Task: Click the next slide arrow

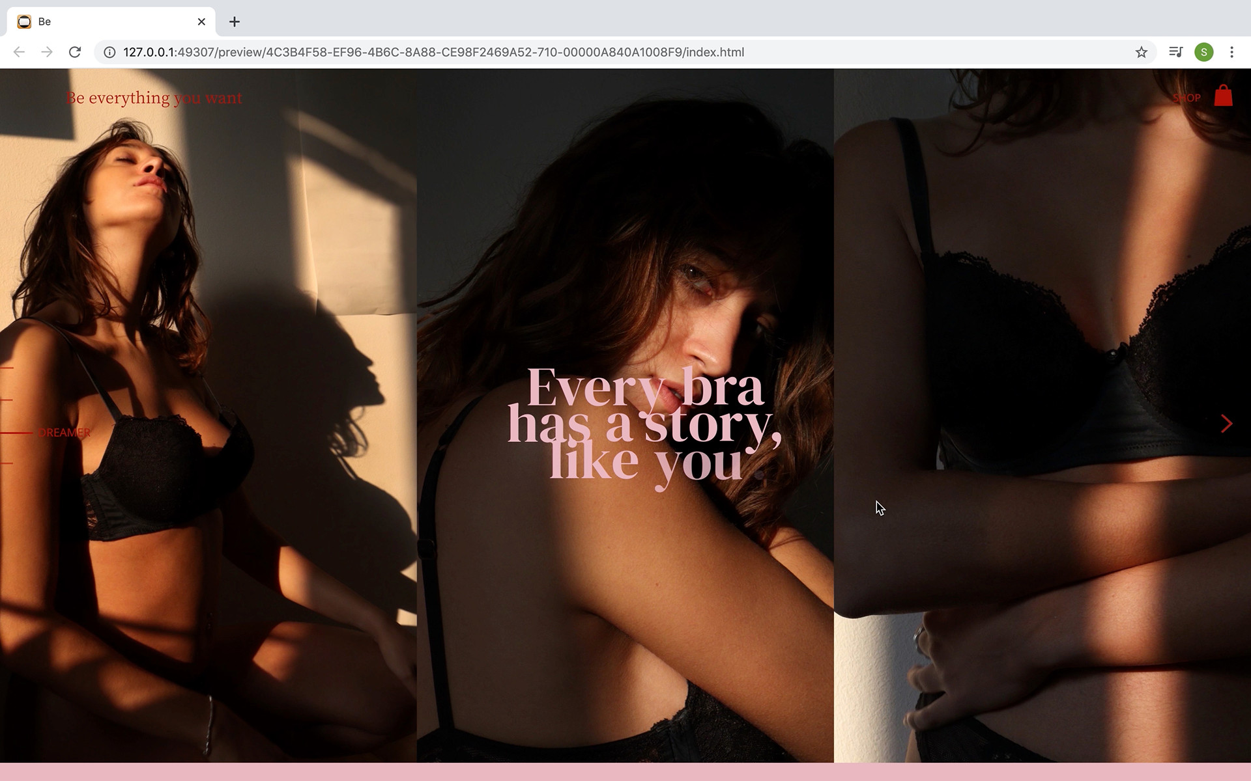Action: pos(1226,424)
